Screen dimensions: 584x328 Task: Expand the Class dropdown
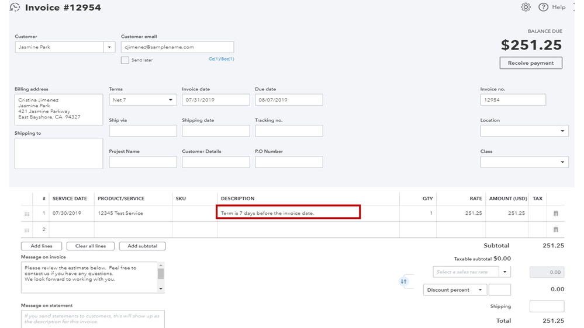point(562,162)
